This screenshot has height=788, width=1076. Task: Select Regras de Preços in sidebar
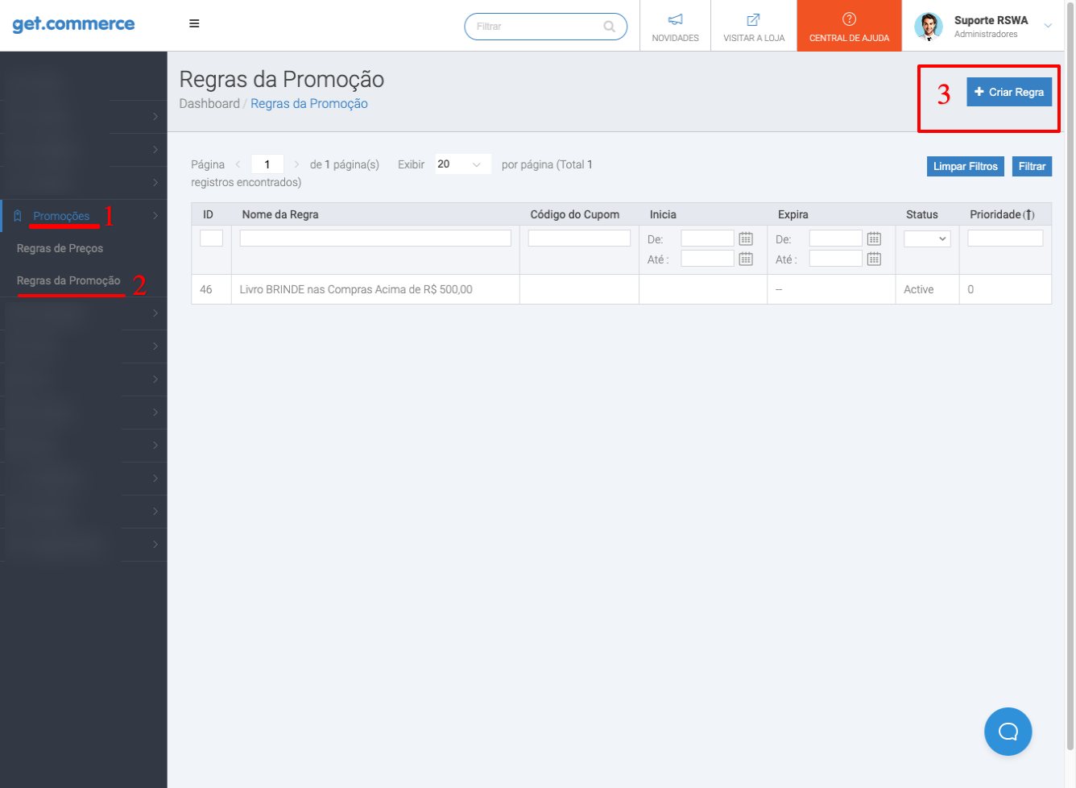pos(60,248)
